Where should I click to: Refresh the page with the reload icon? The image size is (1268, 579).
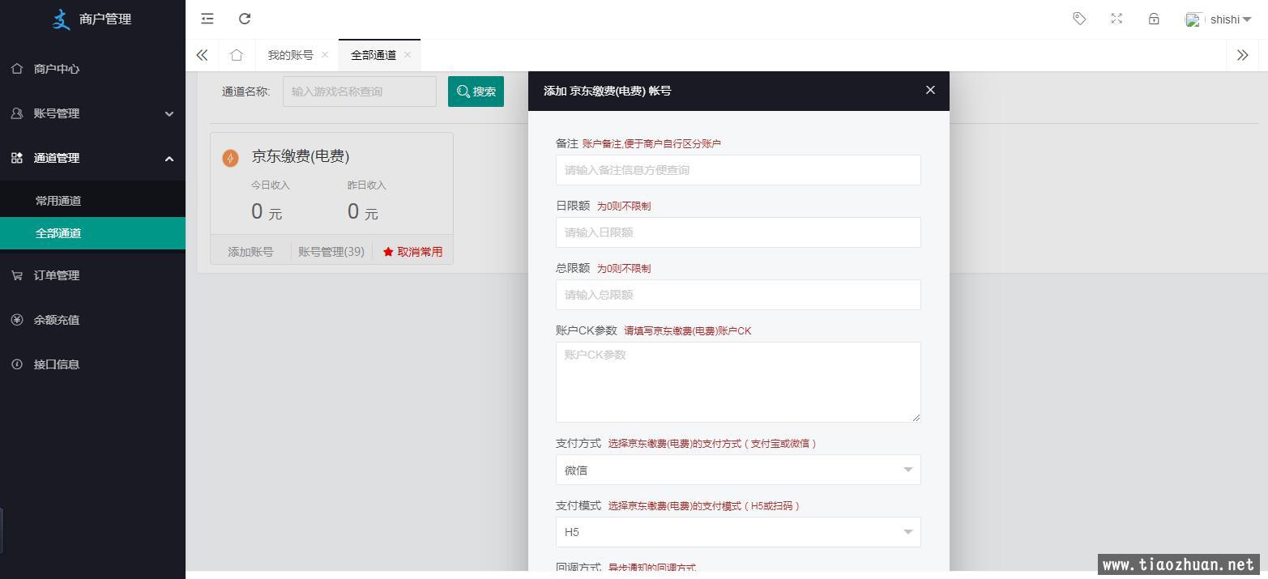245,18
